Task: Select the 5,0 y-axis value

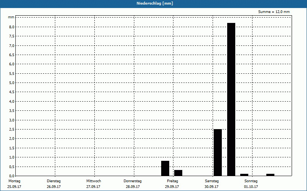Action: (12, 83)
